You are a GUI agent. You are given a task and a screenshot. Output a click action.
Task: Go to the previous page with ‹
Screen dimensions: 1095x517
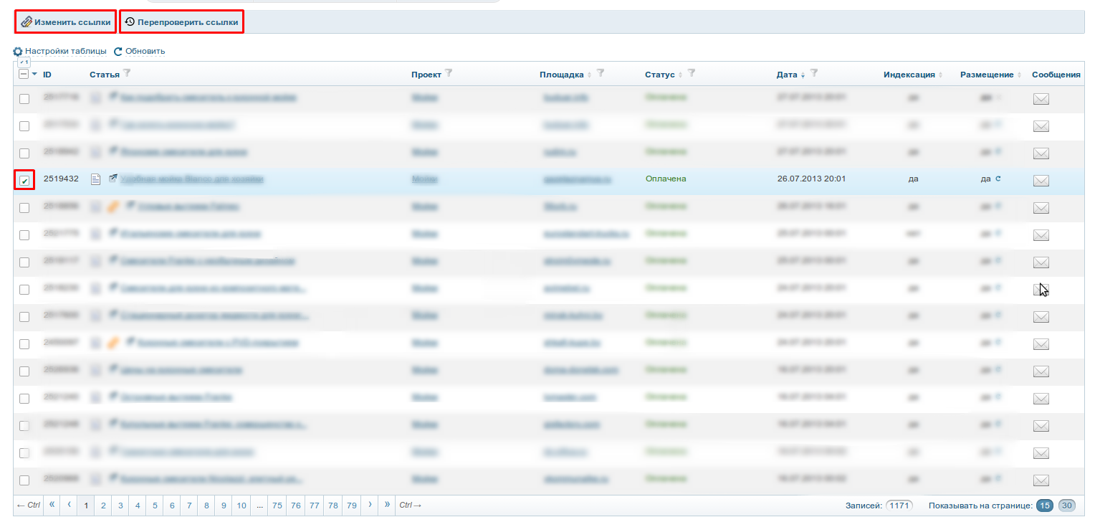coord(69,505)
